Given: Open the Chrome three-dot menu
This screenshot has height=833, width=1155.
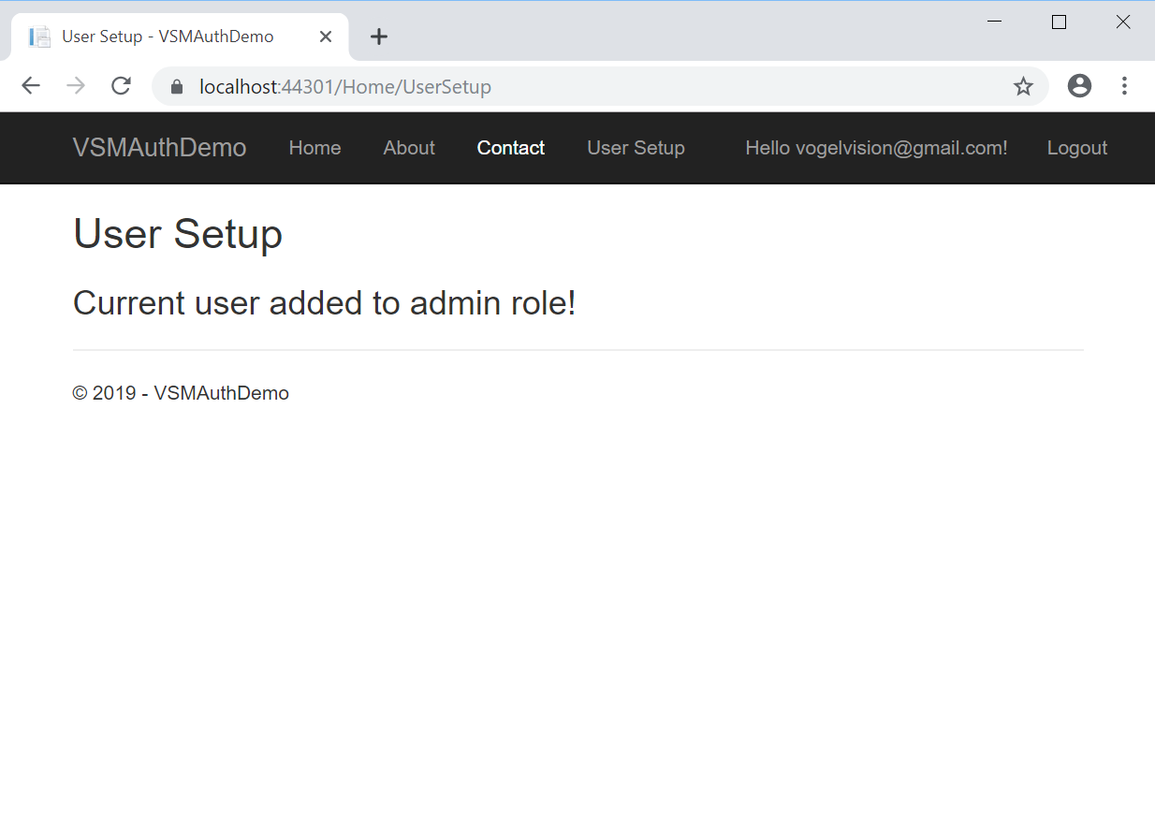Looking at the screenshot, I should coord(1124,86).
